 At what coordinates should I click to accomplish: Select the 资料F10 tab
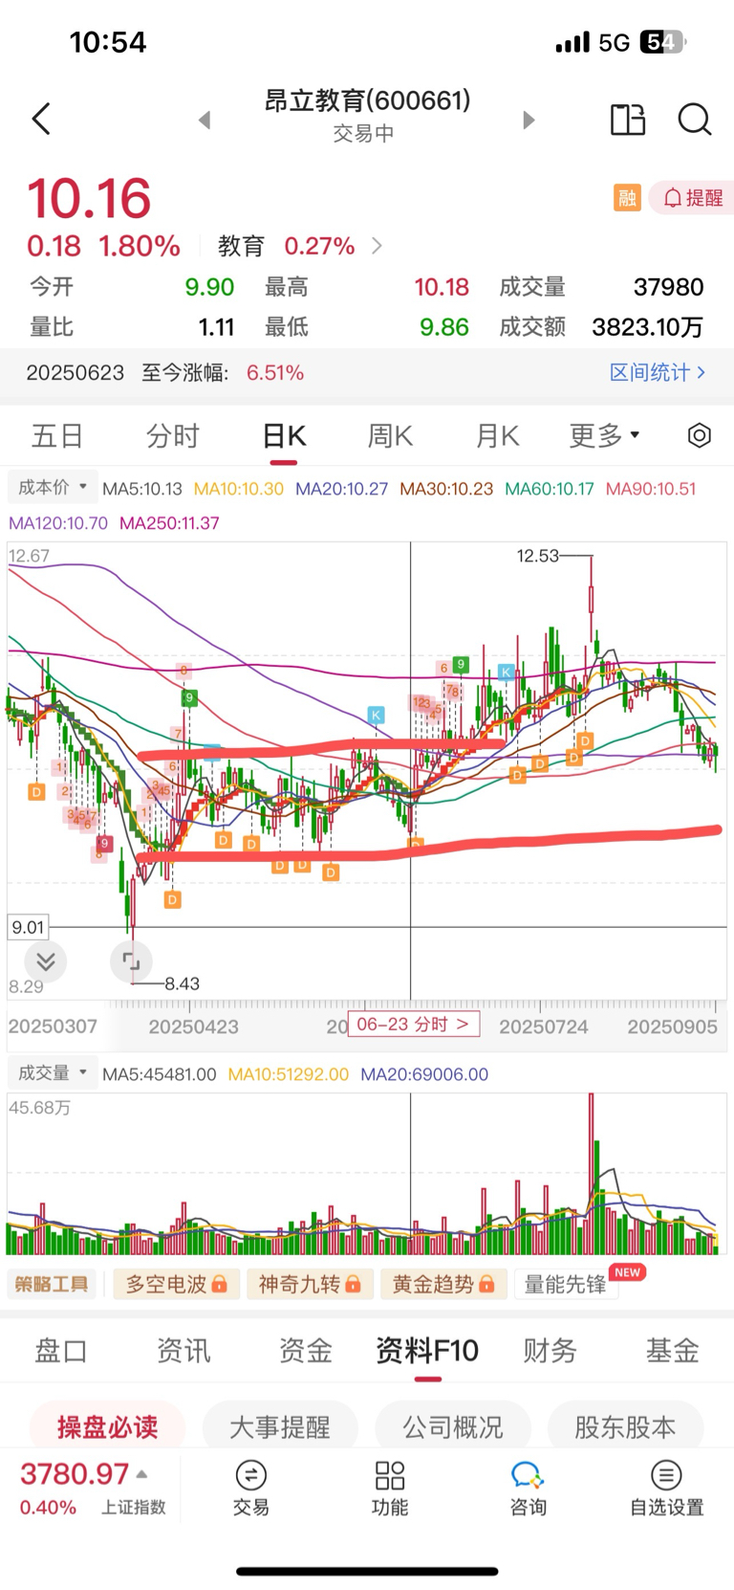pos(427,1351)
